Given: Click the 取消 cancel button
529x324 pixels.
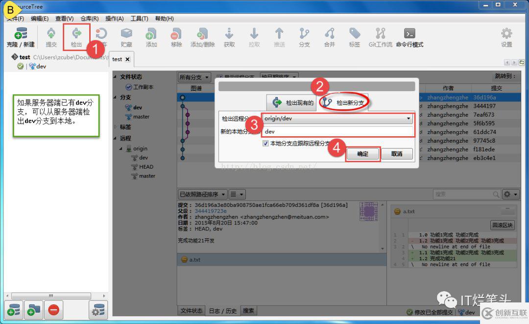Looking at the screenshot, I should (x=397, y=154).
